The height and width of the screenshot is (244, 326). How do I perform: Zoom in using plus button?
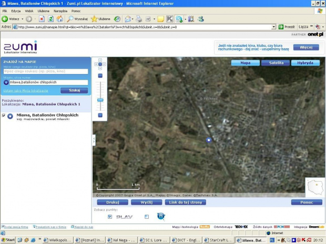[x=100, y=115]
